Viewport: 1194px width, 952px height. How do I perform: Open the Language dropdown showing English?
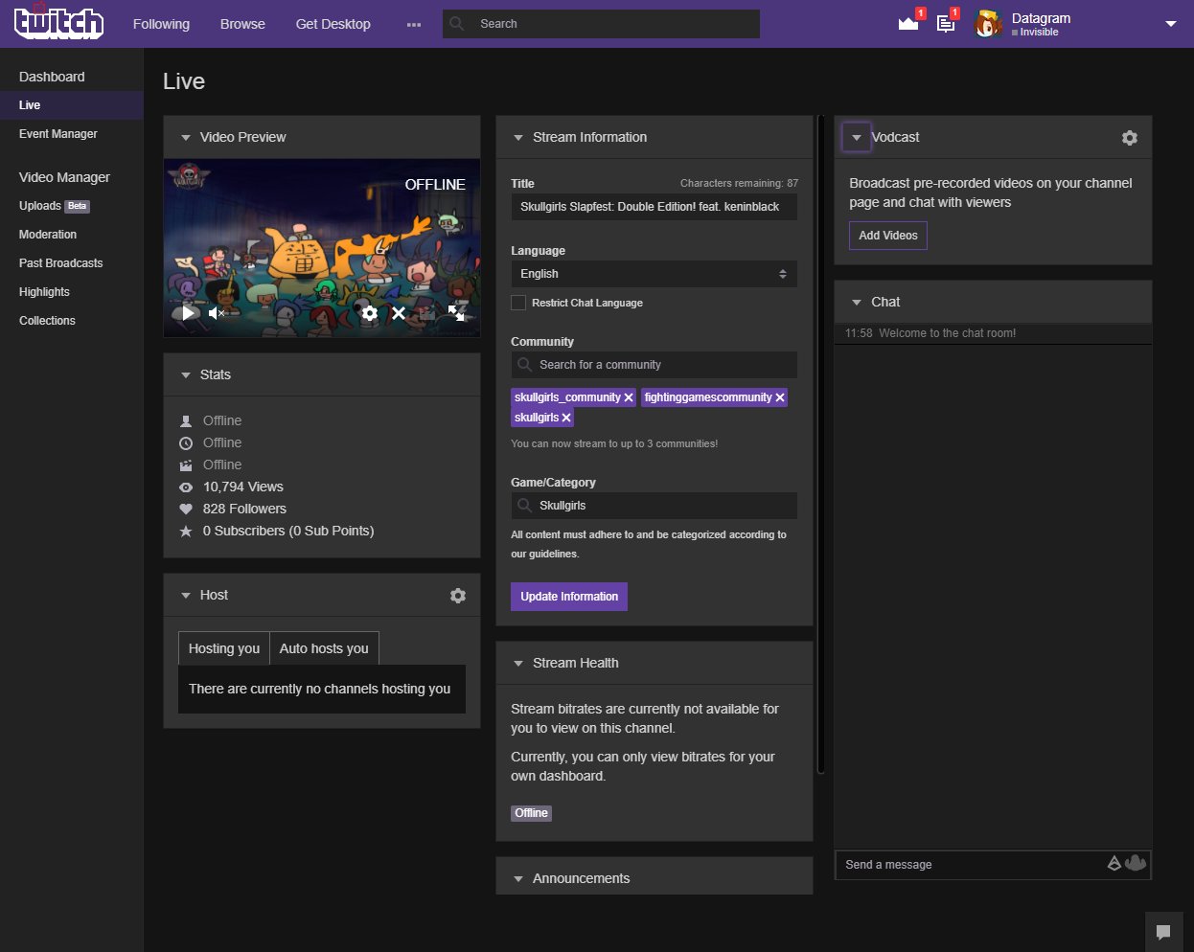(654, 273)
